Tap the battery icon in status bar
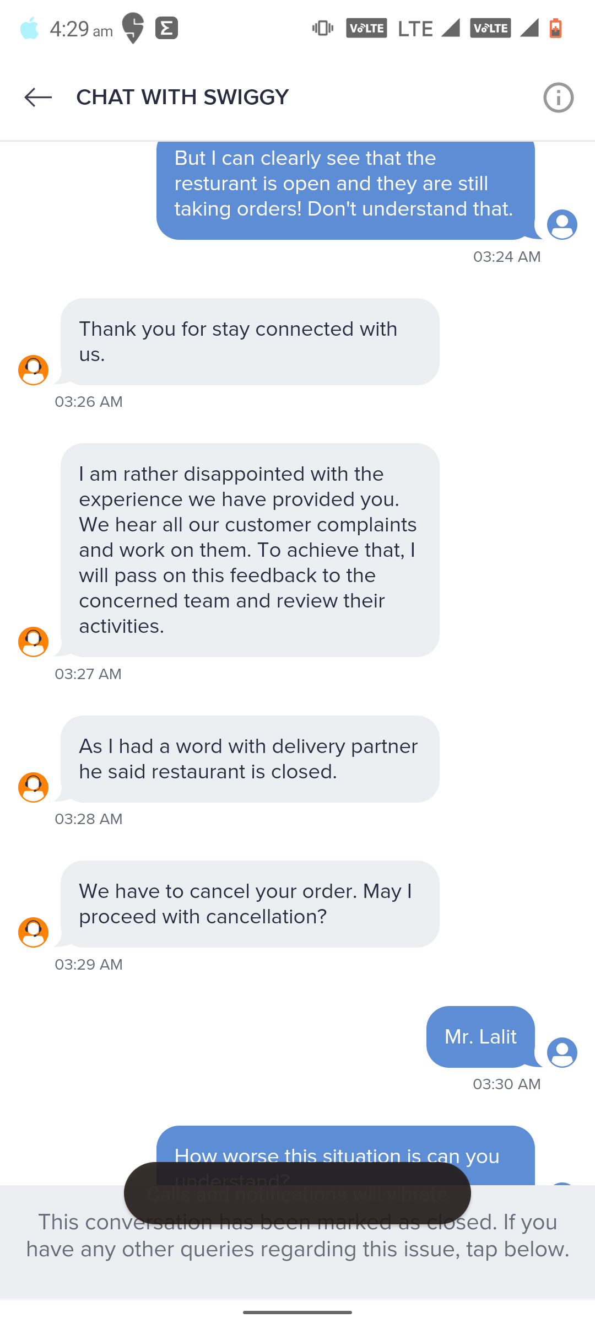The height and width of the screenshot is (1323, 595). (x=555, y=28)
